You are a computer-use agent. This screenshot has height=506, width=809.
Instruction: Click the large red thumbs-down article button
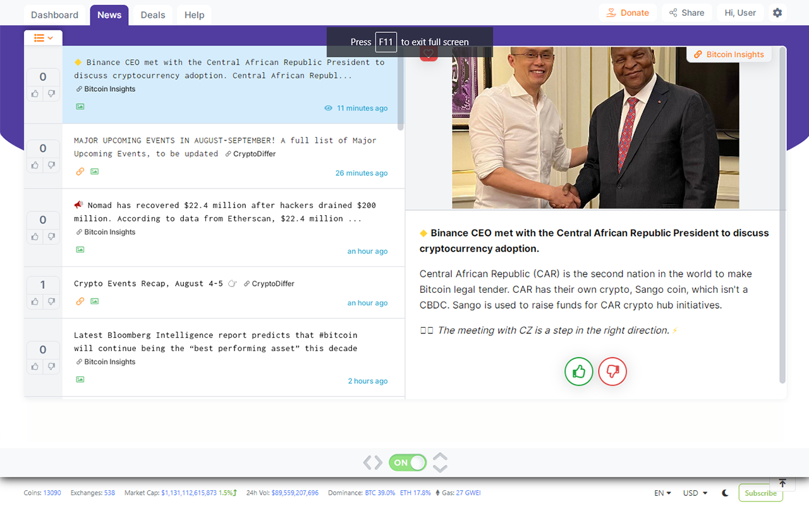612,371
